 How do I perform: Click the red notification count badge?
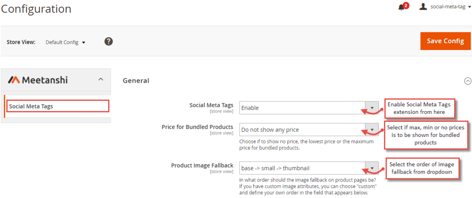tap(406, 5)
